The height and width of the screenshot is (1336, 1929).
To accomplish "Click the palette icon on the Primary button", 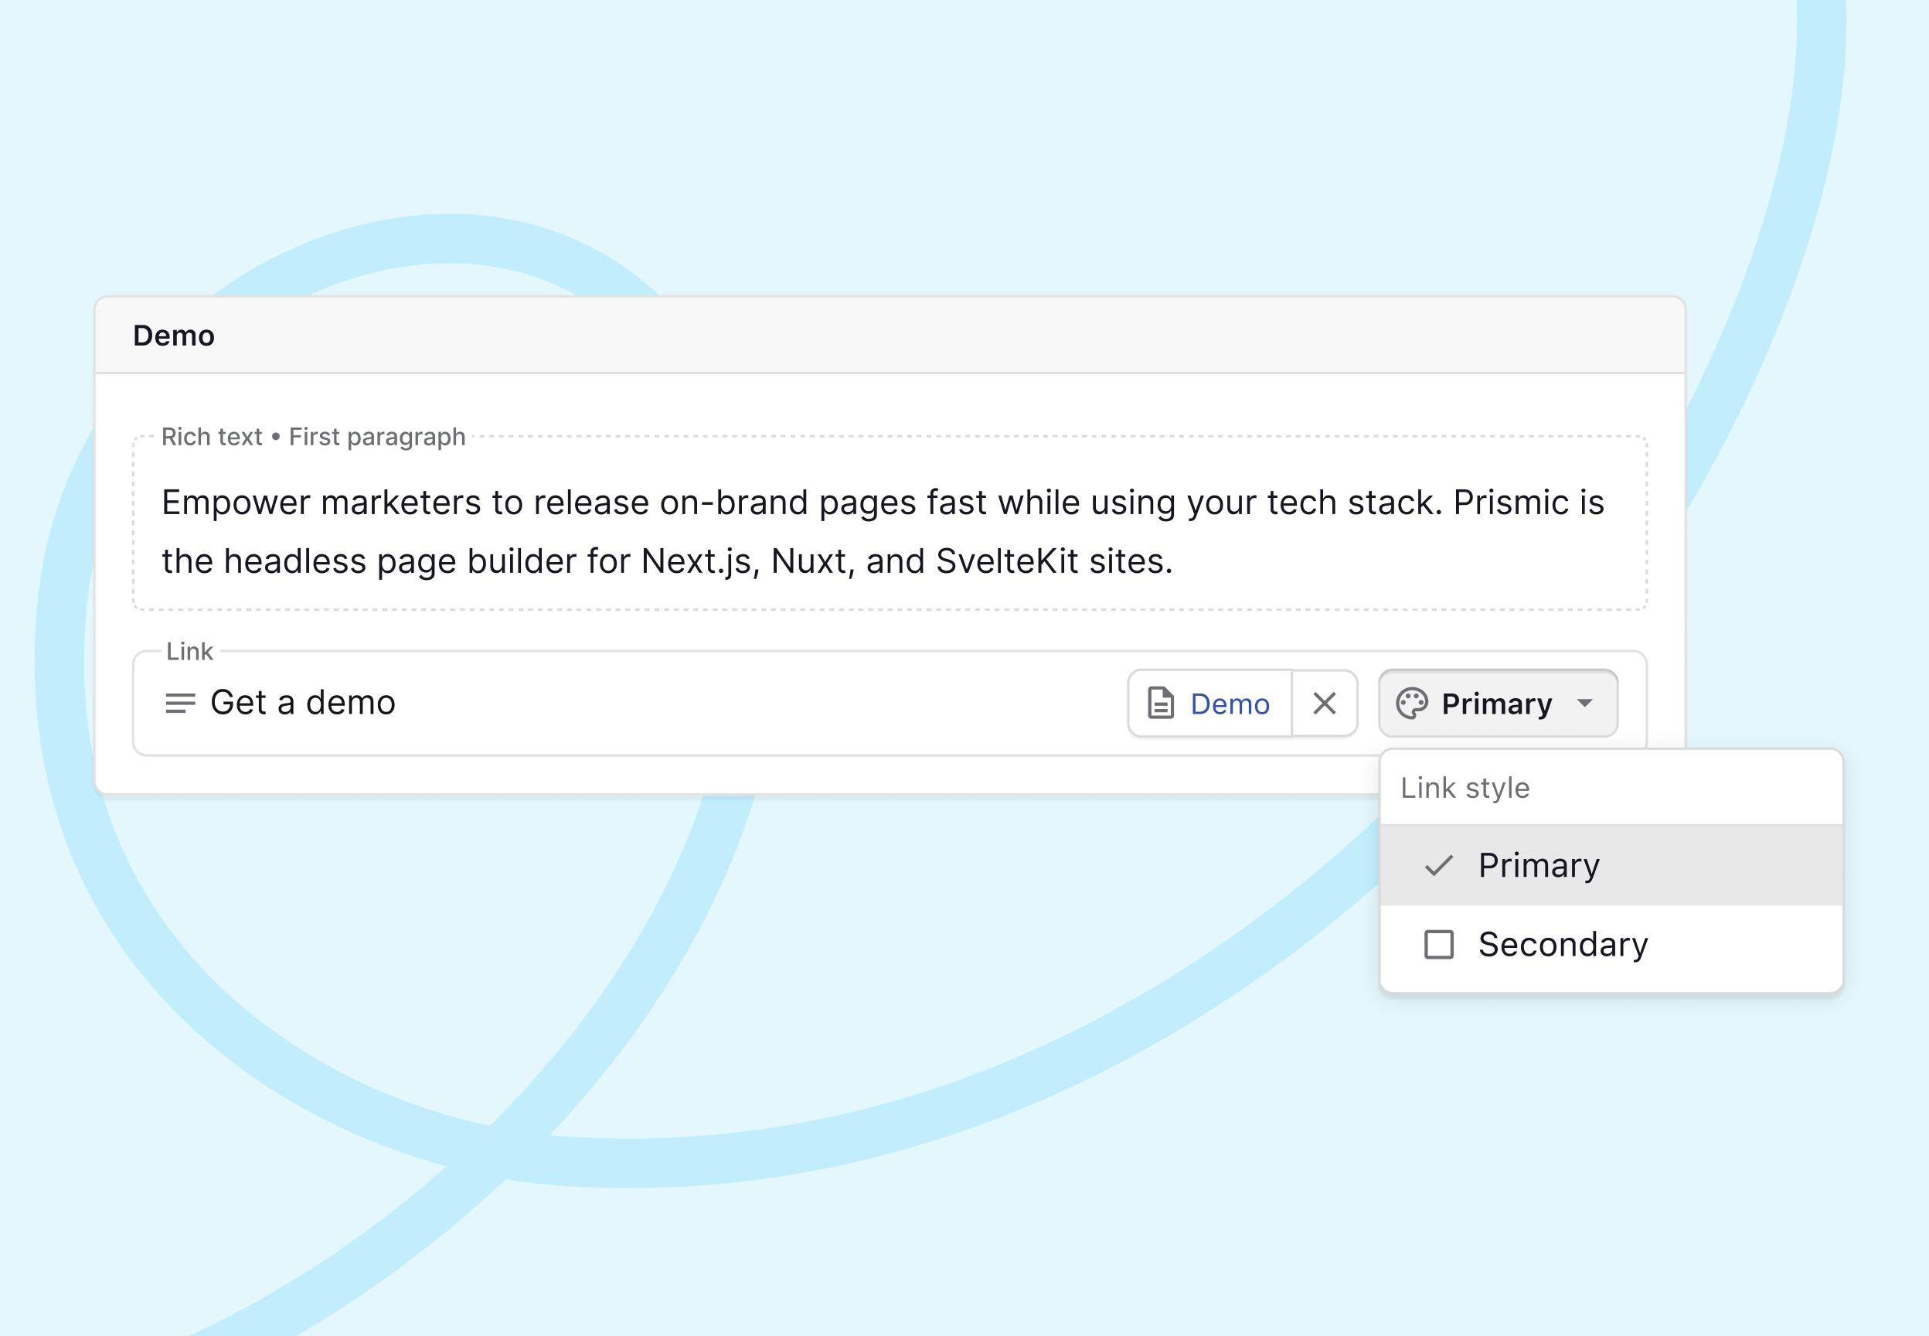I will point(1412,703).
